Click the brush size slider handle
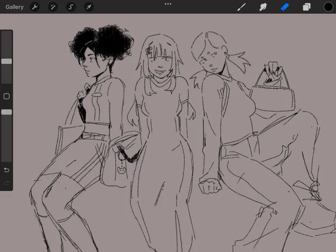The width and height of the screenshot is (336, 252). click(6, 61)
